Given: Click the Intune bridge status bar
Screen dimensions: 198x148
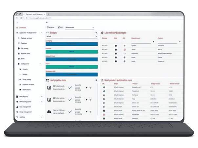Looking at the screenshot, I should [x=71, y=67].
